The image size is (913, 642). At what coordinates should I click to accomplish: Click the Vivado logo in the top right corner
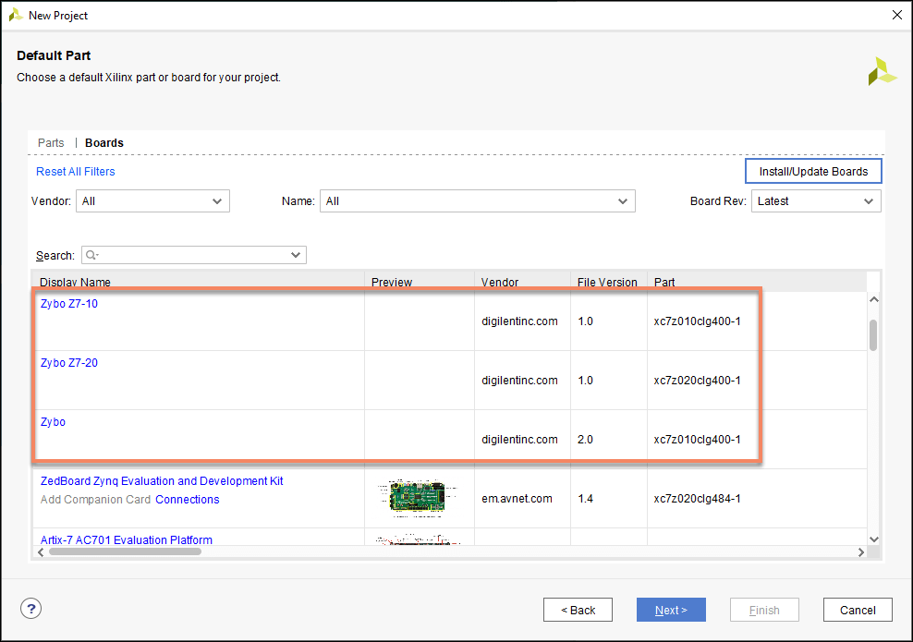[x=882, y=70]
